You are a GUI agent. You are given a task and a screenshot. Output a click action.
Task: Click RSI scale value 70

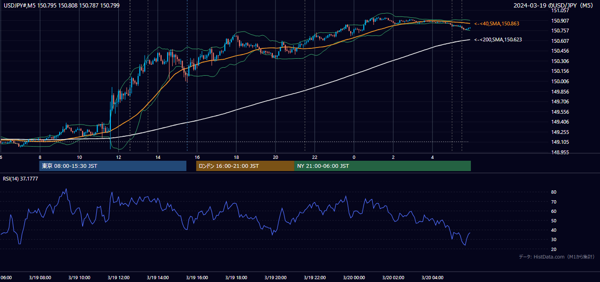point(554,202)
